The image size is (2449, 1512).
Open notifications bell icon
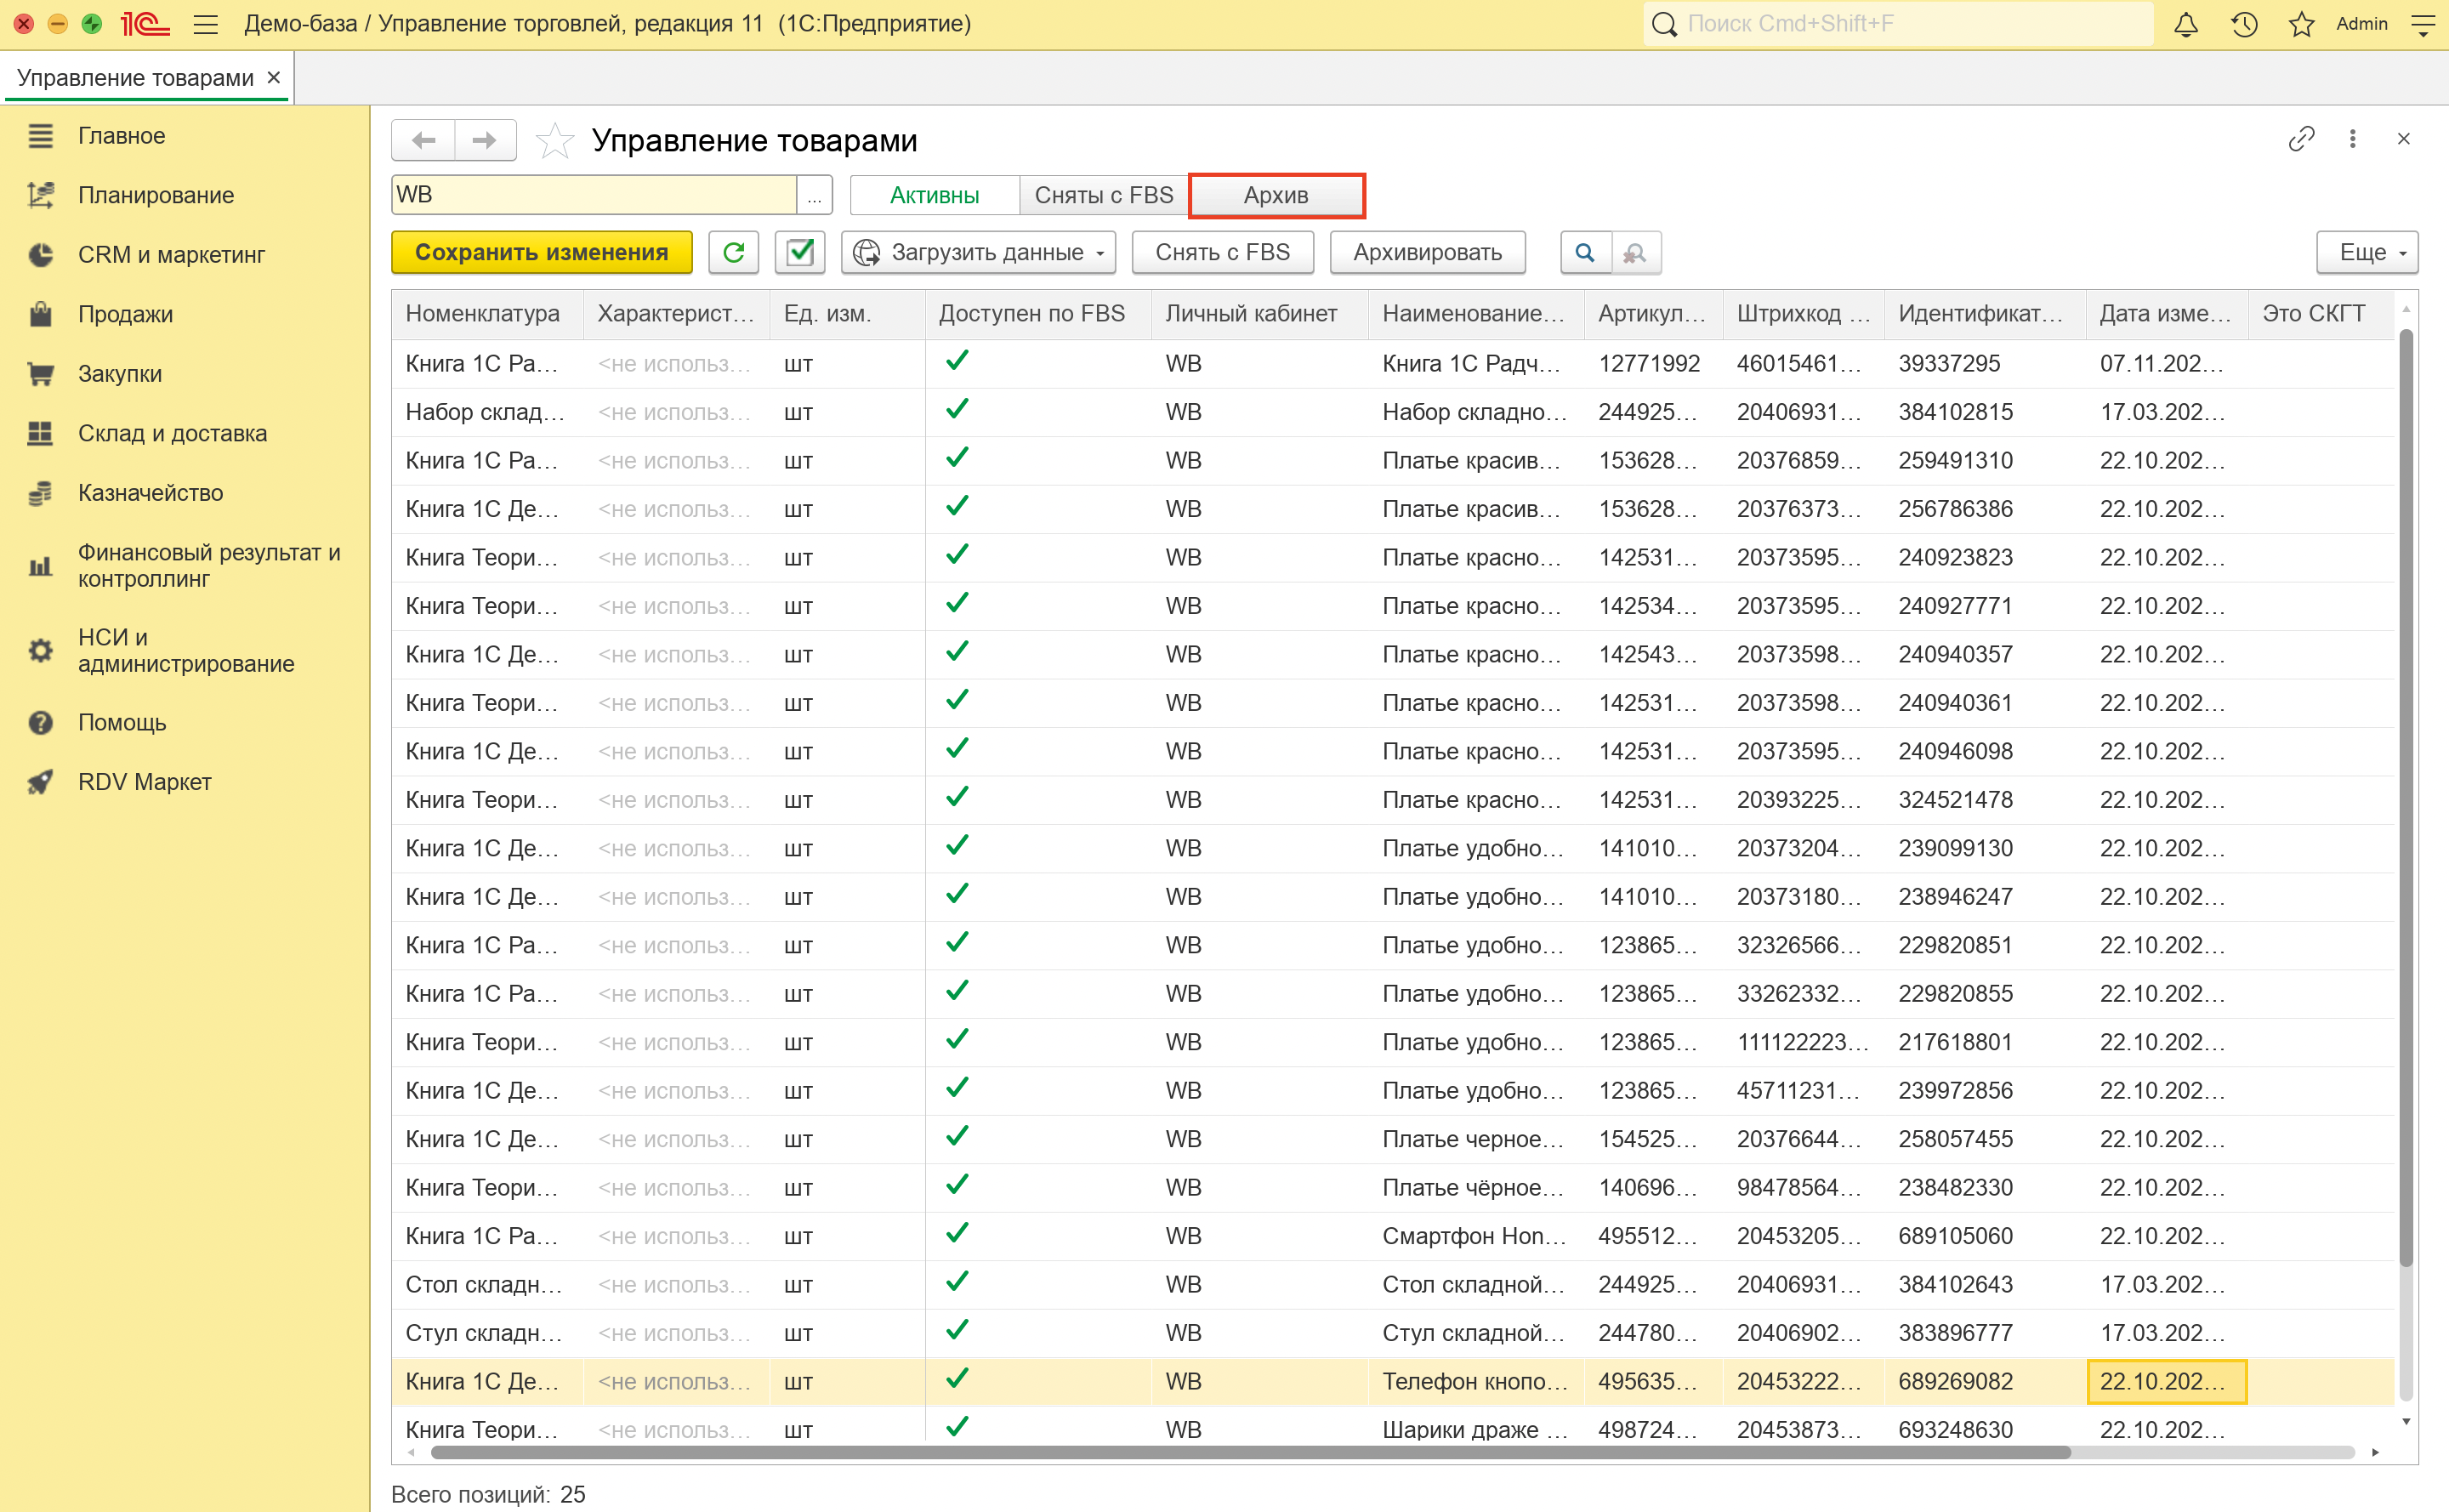point(2185,24)
